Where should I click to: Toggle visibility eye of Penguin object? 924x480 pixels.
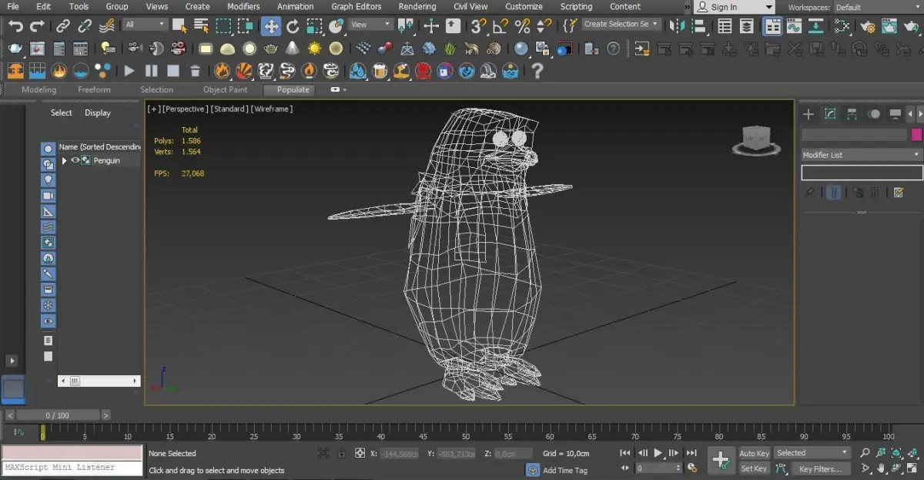point(75,160)
